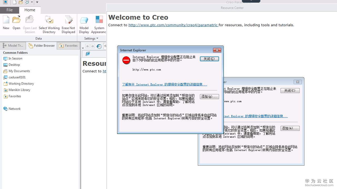The image size is (337, 189).
Task: Open enhanced security info link in front dialog
Action: pyautogui.click(x=165, y=84)
